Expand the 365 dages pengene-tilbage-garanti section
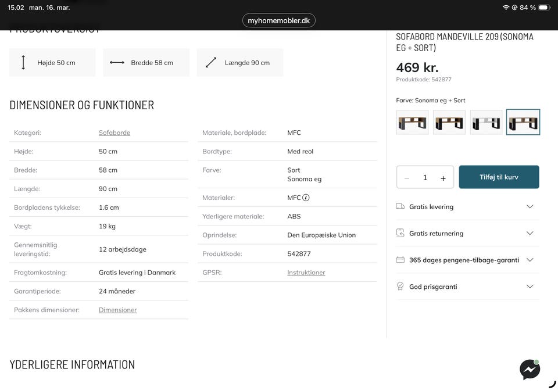The image size is (558, 390). (x=530, y=260)
